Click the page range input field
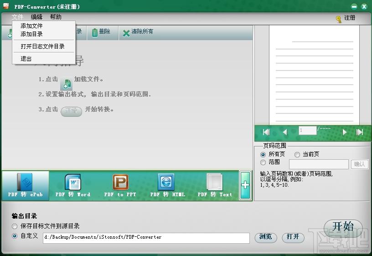 point(319,164)
